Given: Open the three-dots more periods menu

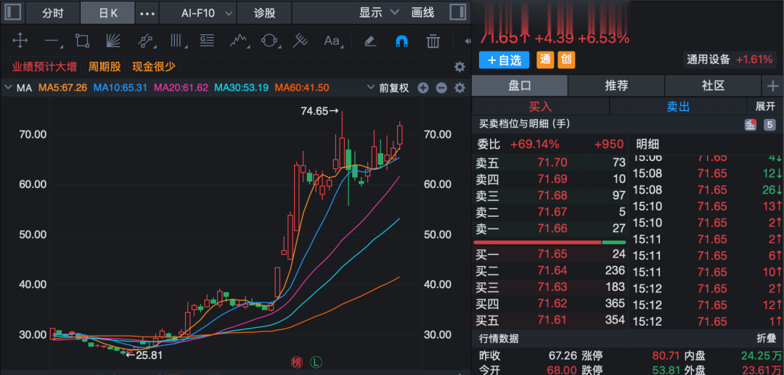Looking at the screenshot, I should point(147,13).
